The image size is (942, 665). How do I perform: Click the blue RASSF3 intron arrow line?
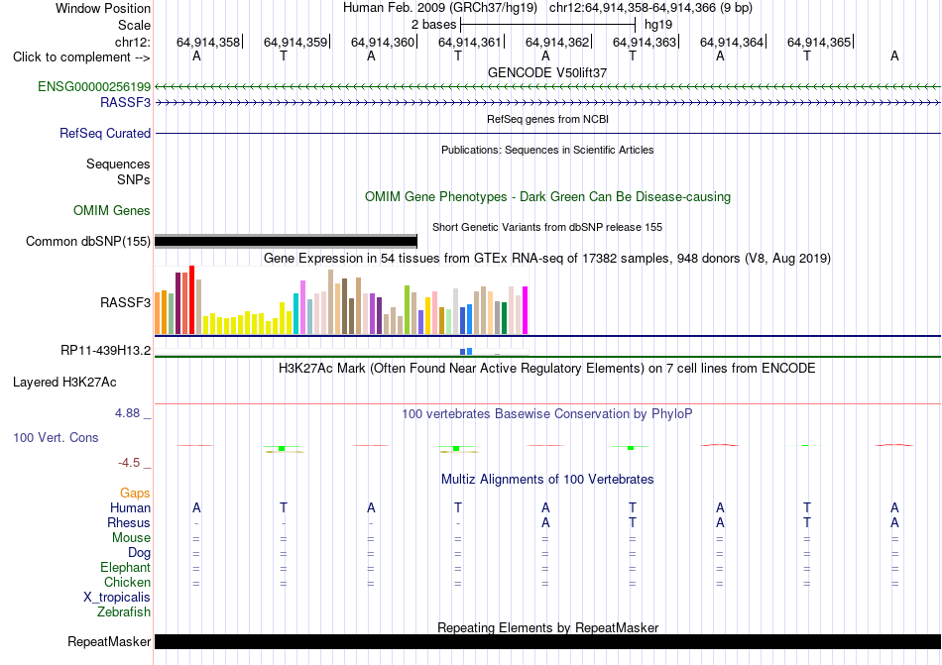548,103
